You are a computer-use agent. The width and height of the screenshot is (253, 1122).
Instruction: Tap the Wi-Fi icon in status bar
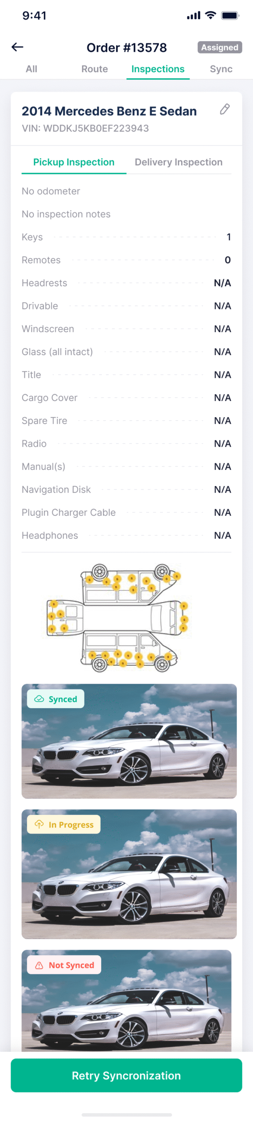211,15
